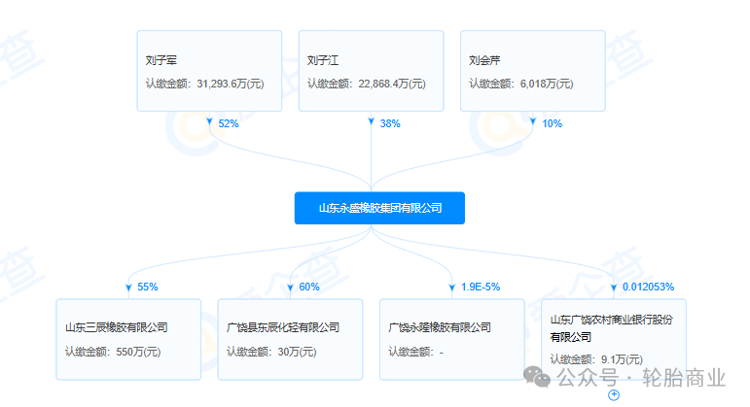Open subsidiary 山东三辰橡胶有限公司
Viewport: 750px width, 407px height.
(x=128, y=339)
